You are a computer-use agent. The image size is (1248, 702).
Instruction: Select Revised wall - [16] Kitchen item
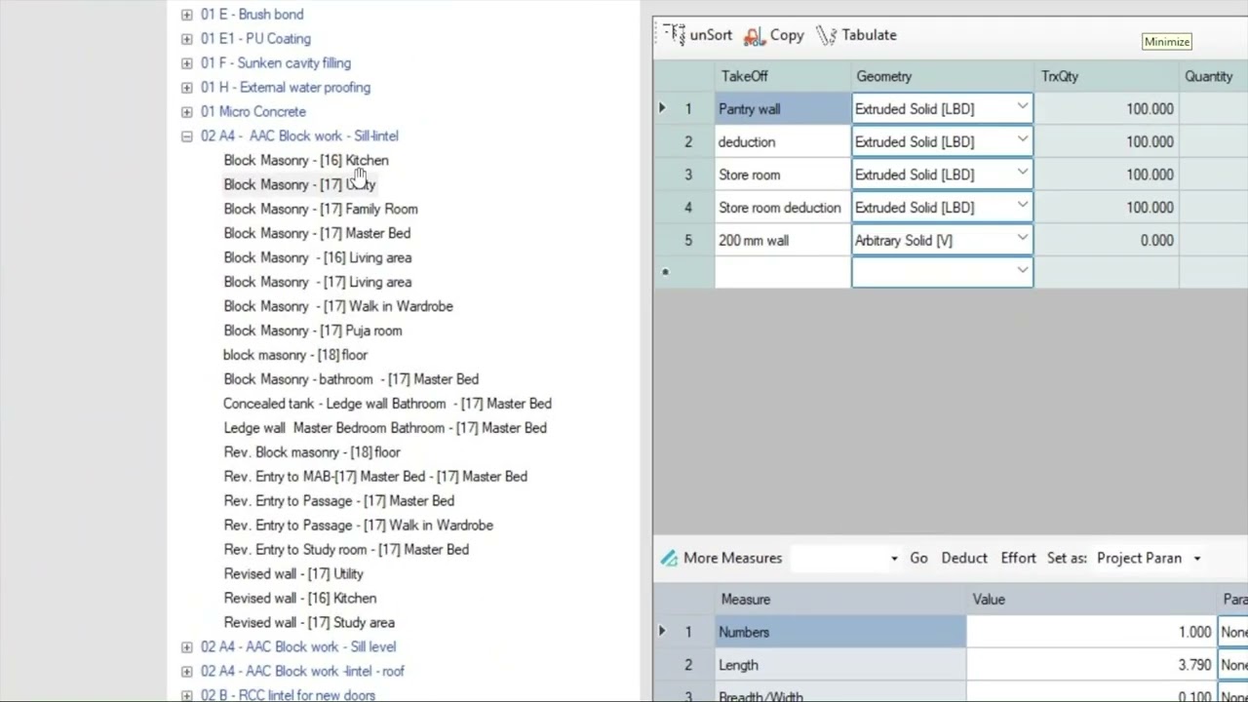(x=300, y=599)
